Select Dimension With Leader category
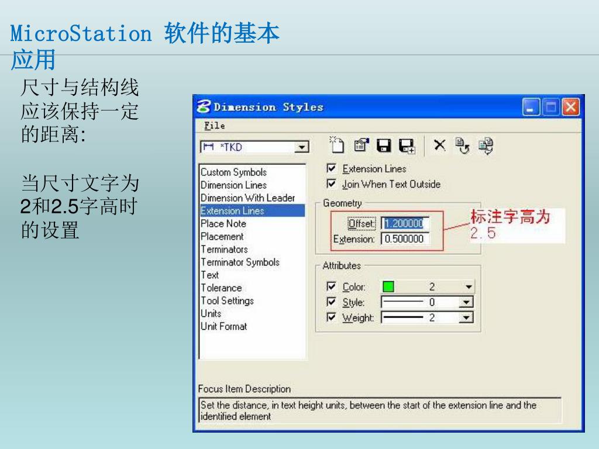 tap(253, 198)
